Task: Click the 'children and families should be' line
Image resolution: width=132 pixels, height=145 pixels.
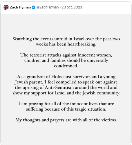Action: click(x=66, y=60)
